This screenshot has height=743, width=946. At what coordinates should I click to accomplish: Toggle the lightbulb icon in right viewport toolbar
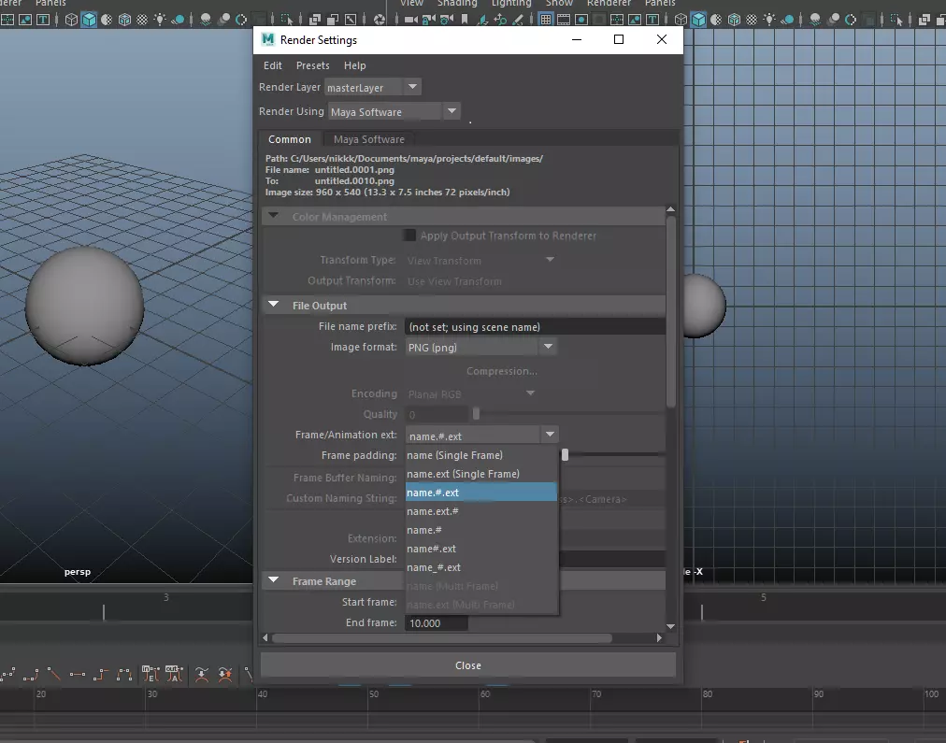click(x=768, y=20)
